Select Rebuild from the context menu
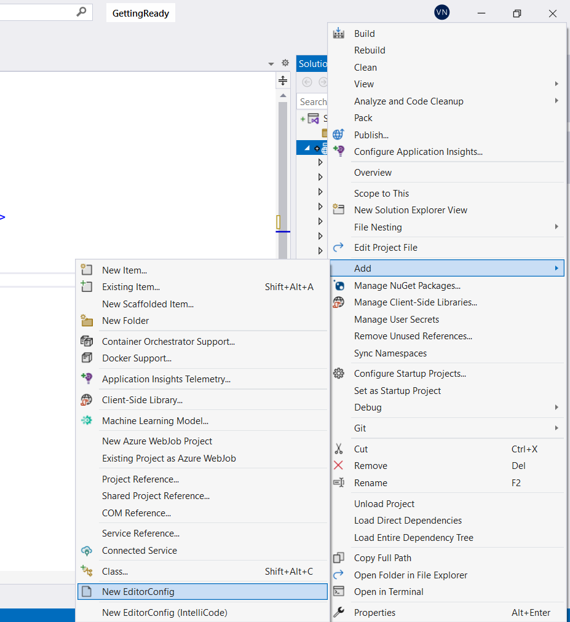 (x=370, y=50)
